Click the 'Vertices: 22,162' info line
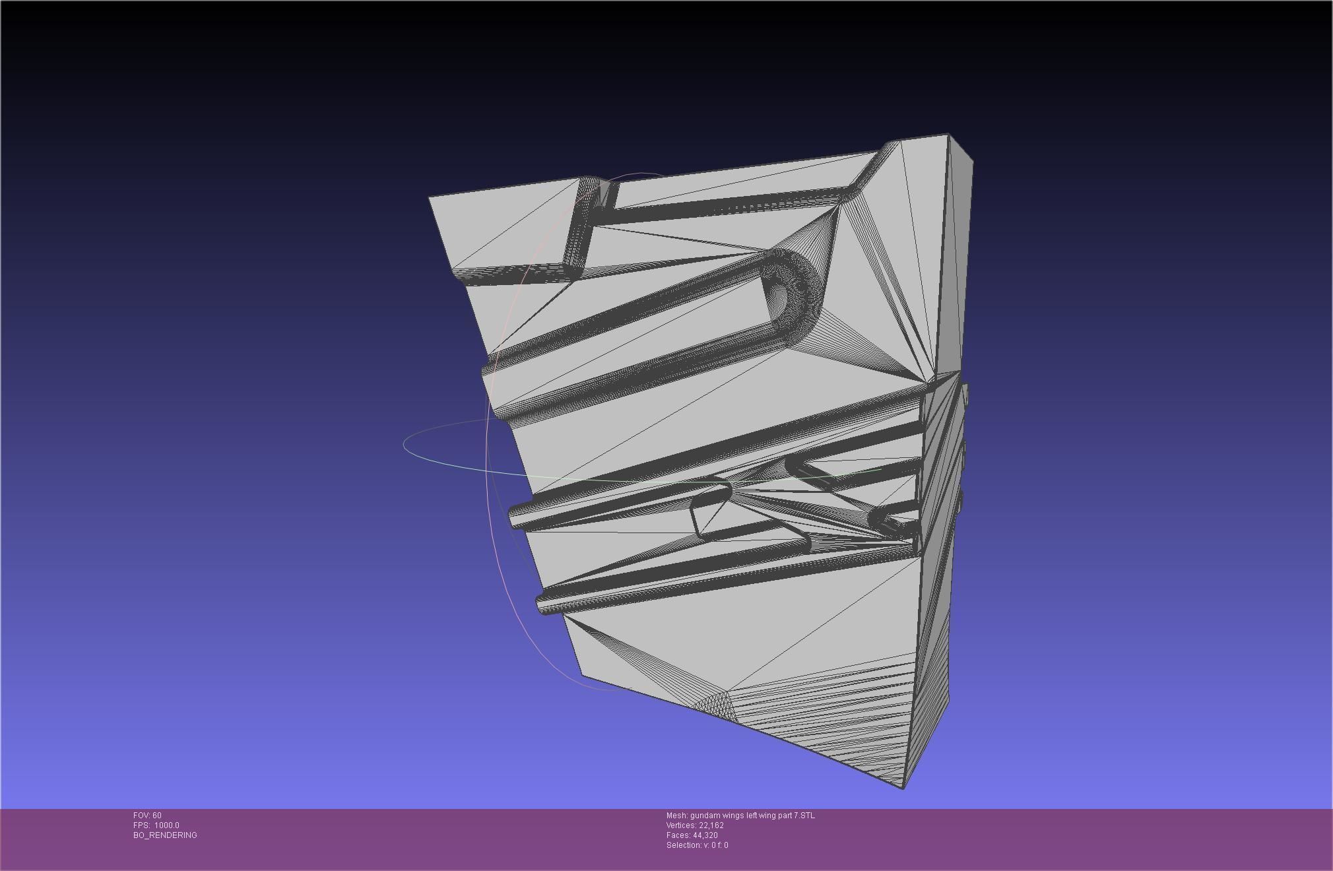Screen dimensions: 1333x871 (695, 825)
